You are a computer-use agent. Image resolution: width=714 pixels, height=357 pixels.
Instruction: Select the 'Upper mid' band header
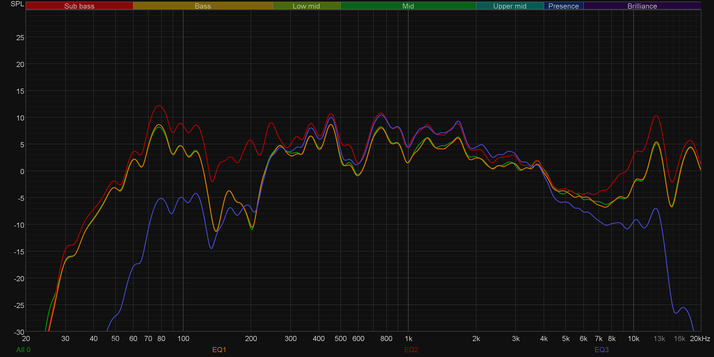[x=510, y=6]
